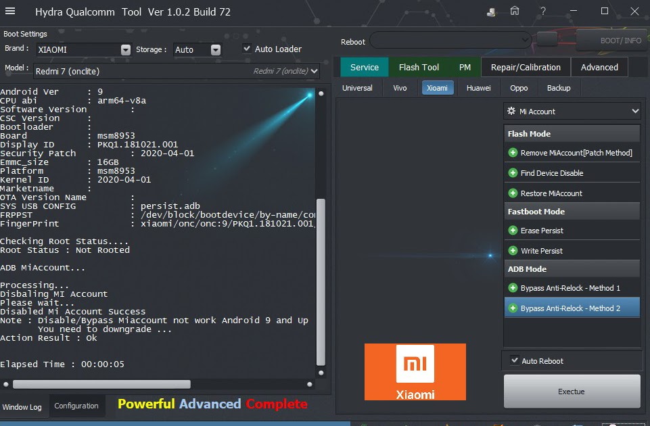The width and height of the screenshot is (650, 426).
Task: Select Bypass Anti-Relock - Method 2
Action: pyautogui.click(x=572, y=308)
